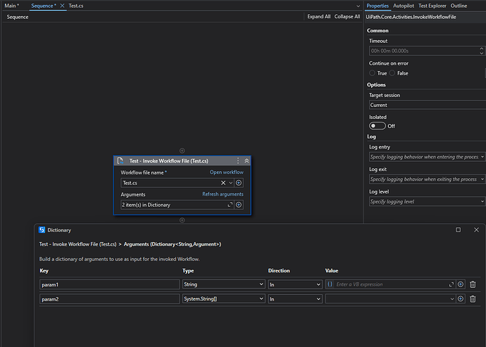Open the param2 value dropdown arrow
Screen dimensions: 486x347
point(452,299)
